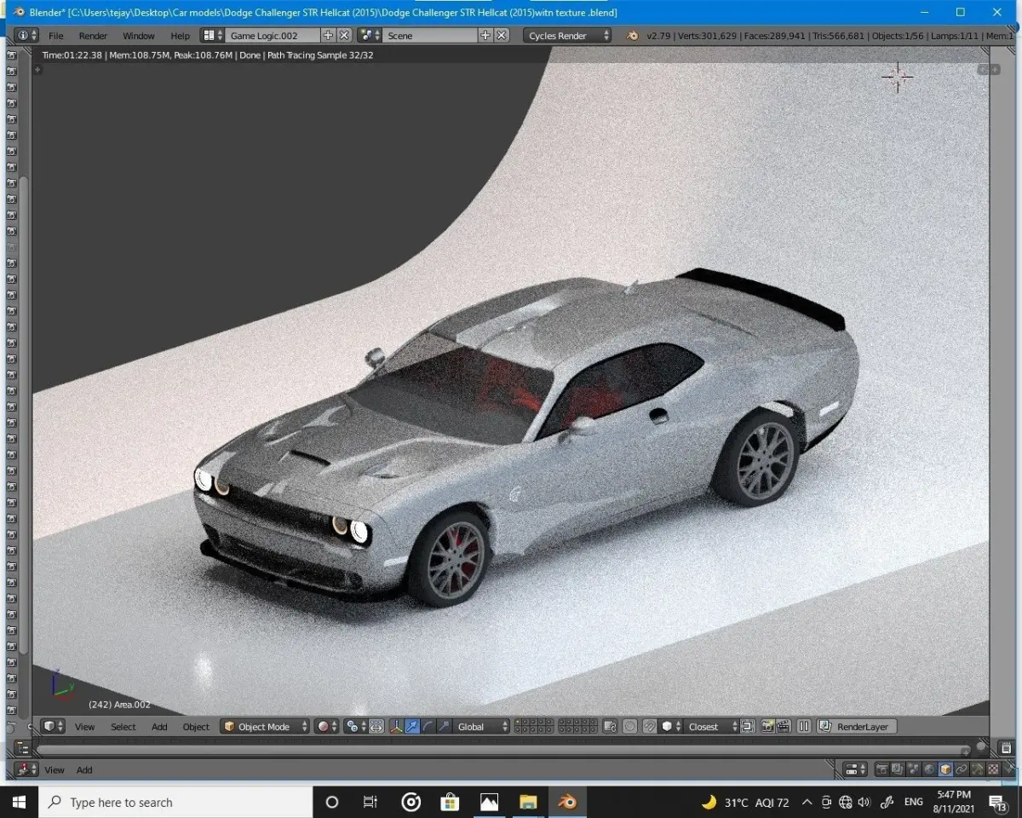Open viewport shading sphere dropdown
The width and height of the screenshot is (1022, 818).
point(326,727)
